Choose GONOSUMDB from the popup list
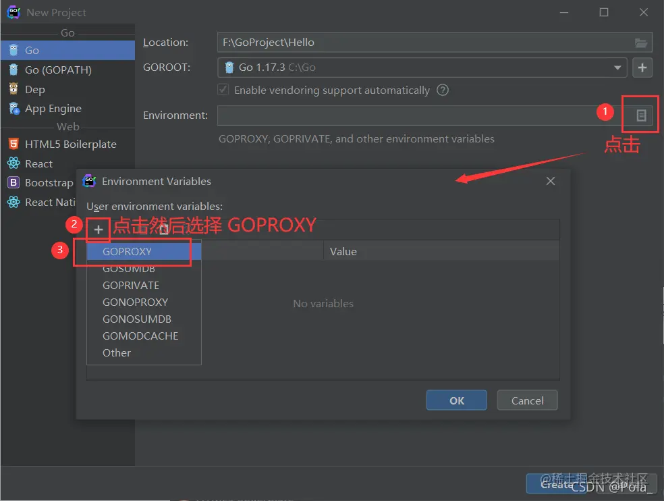This screenshot has height=501, width=664. tap(144, 319)
